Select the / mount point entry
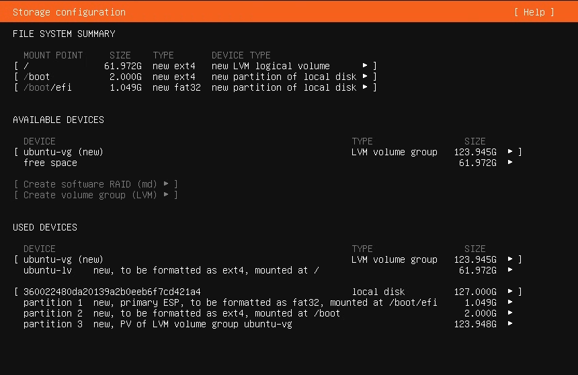The height and width of the screenshot is (375, 578). [196, 66]
